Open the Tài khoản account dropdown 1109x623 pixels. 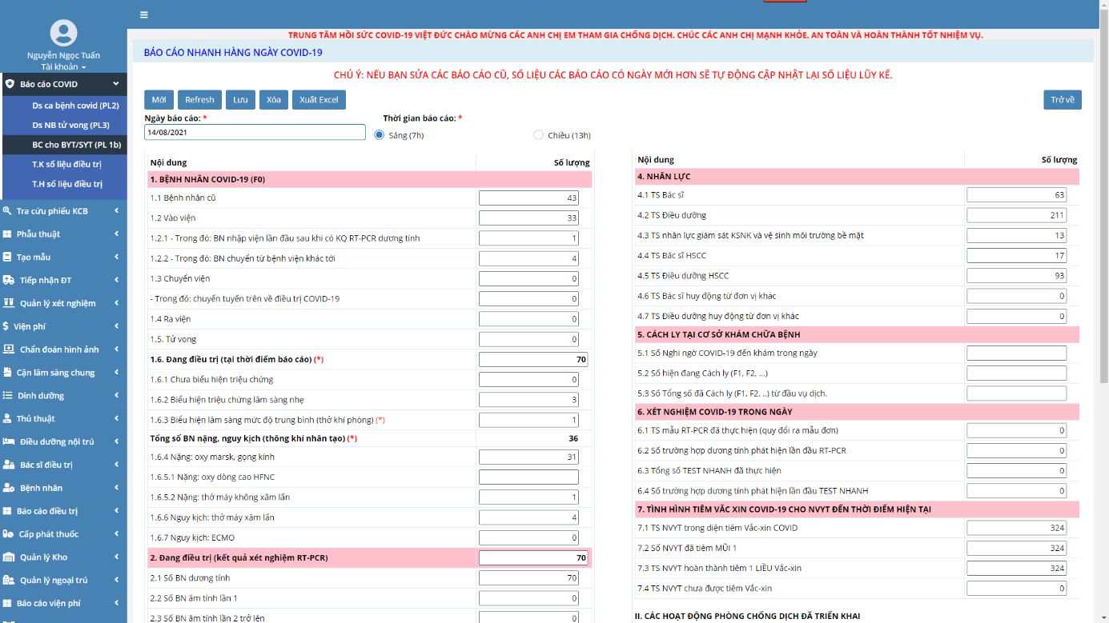tap(63, 67)
